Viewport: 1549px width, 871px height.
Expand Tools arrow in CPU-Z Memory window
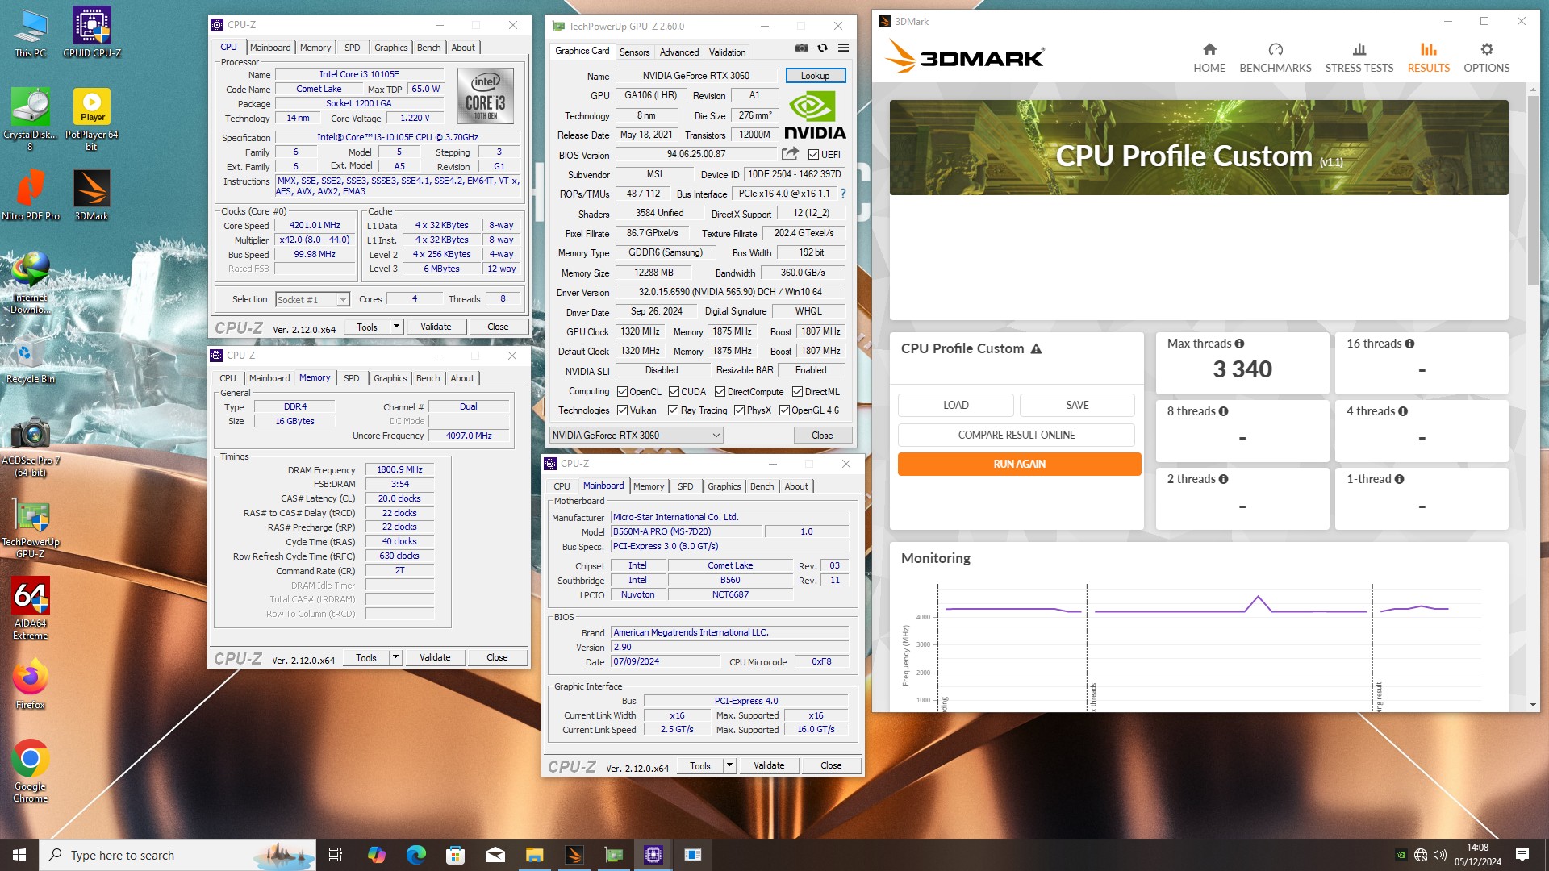click(x=395, y=657)
